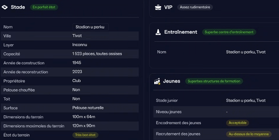Image resolution: width=279 pixels, height=140 pixels.
Task: Click 'Au-dessus de la moyenne' badge
Action: 249,134
